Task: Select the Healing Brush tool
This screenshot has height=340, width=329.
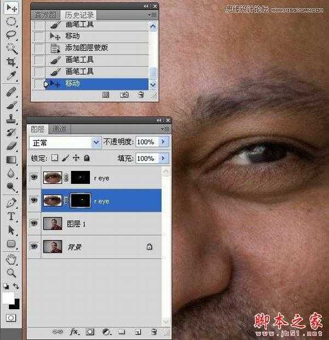Action: pyautogui.click(x=11, y=91)
